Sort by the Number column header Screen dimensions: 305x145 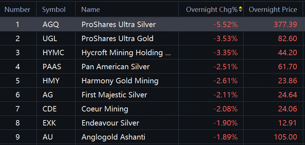pyautogui.click(x=18, y=9)
